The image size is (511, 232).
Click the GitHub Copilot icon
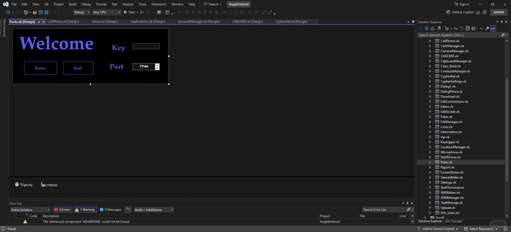point(448,12)
